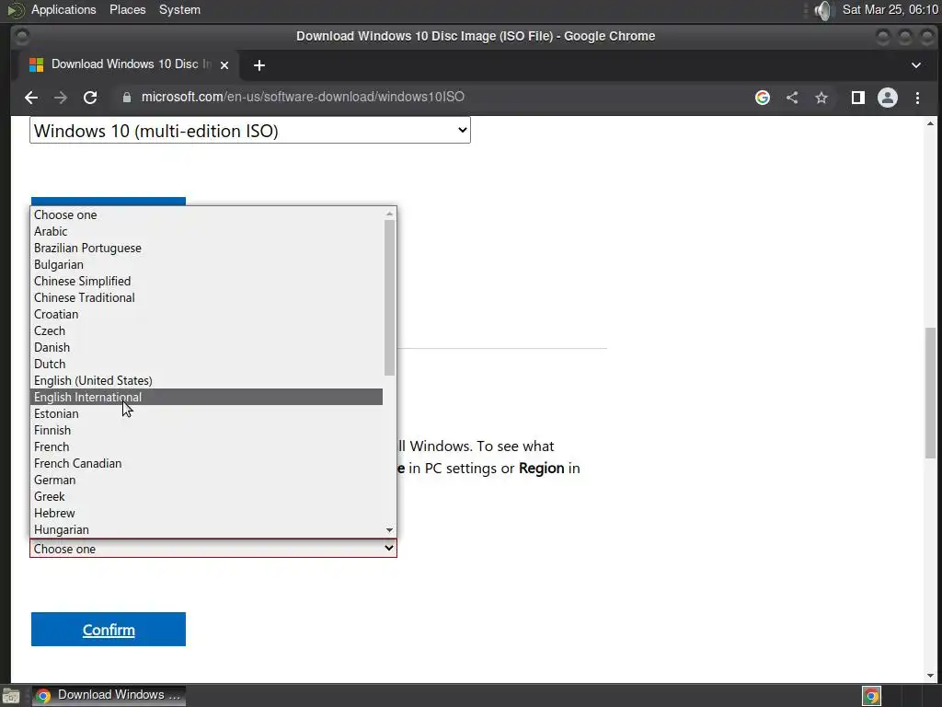
Task: Select Finnish language
Action: (206, 430)
